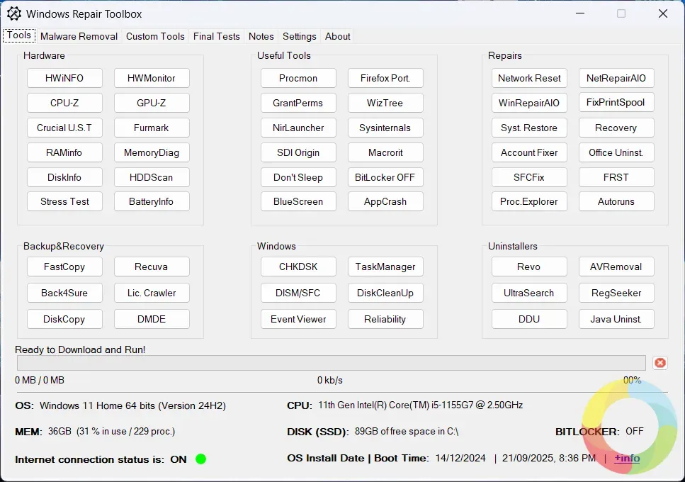This screenshot has width=685, height=482.
Task: Open Crucial U.S.T tool
Action: [64, 128]
